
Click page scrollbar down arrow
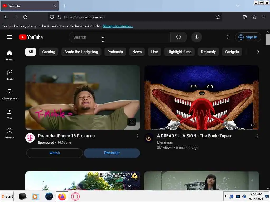tap(268, 188)
